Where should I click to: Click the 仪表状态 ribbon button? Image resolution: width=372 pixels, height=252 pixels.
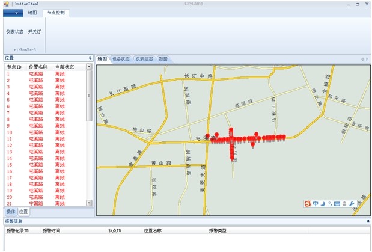tap(14, 32)
